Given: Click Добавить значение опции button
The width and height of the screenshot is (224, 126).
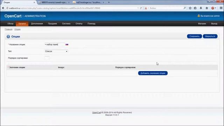Looking at the screenshot, I should coord(153,73).
